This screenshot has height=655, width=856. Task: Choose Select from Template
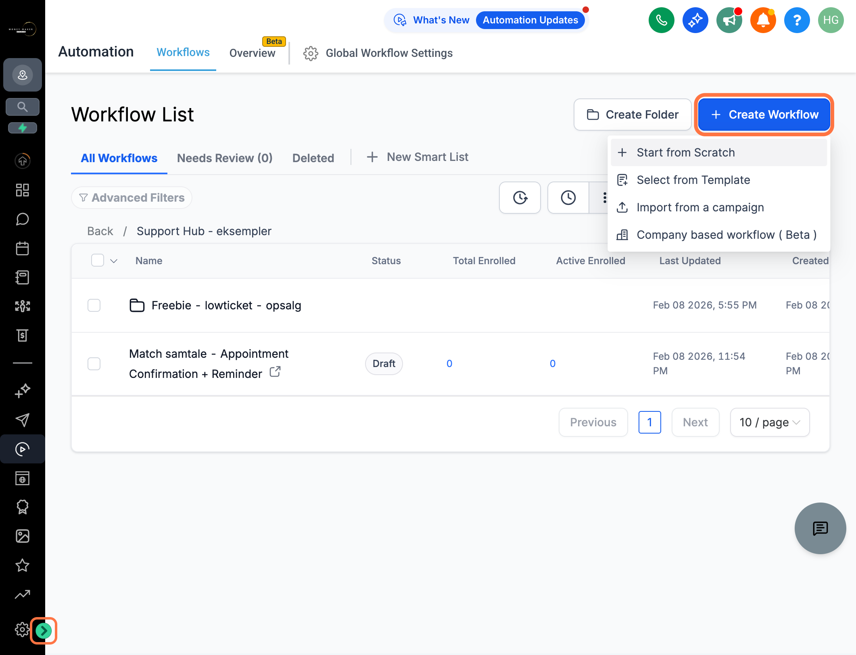coord(719,180)
